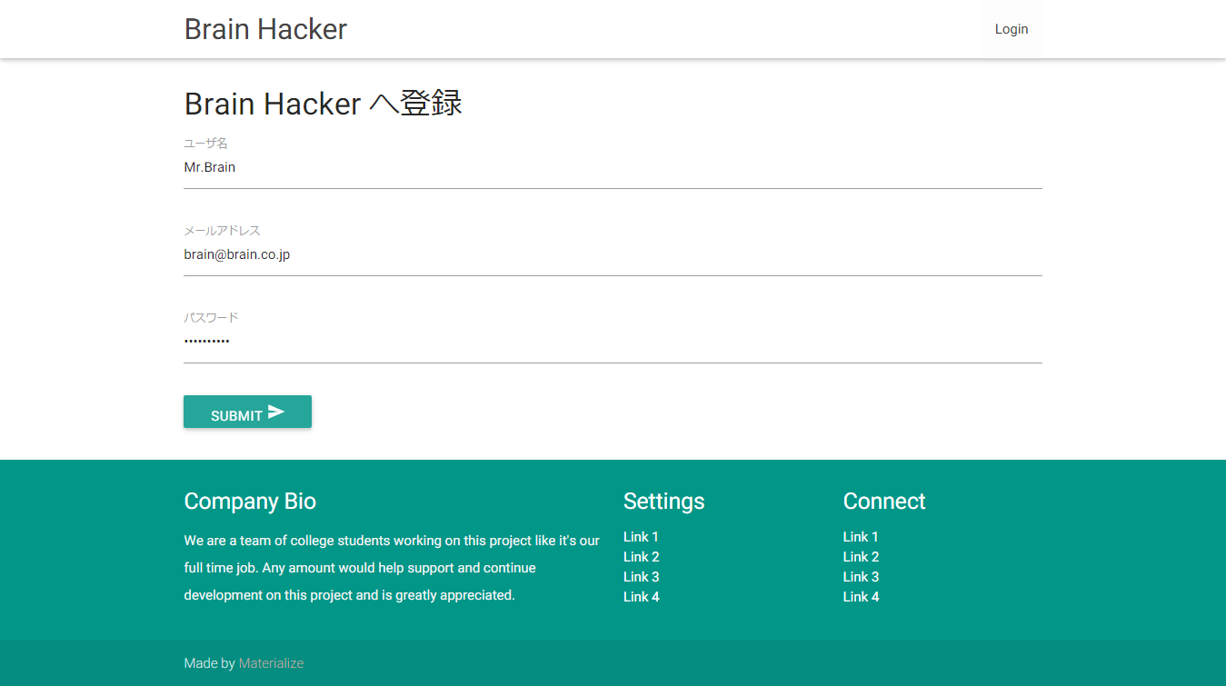
Task: Click the Company Bio paragraph about college students
Action: point(392,568)
